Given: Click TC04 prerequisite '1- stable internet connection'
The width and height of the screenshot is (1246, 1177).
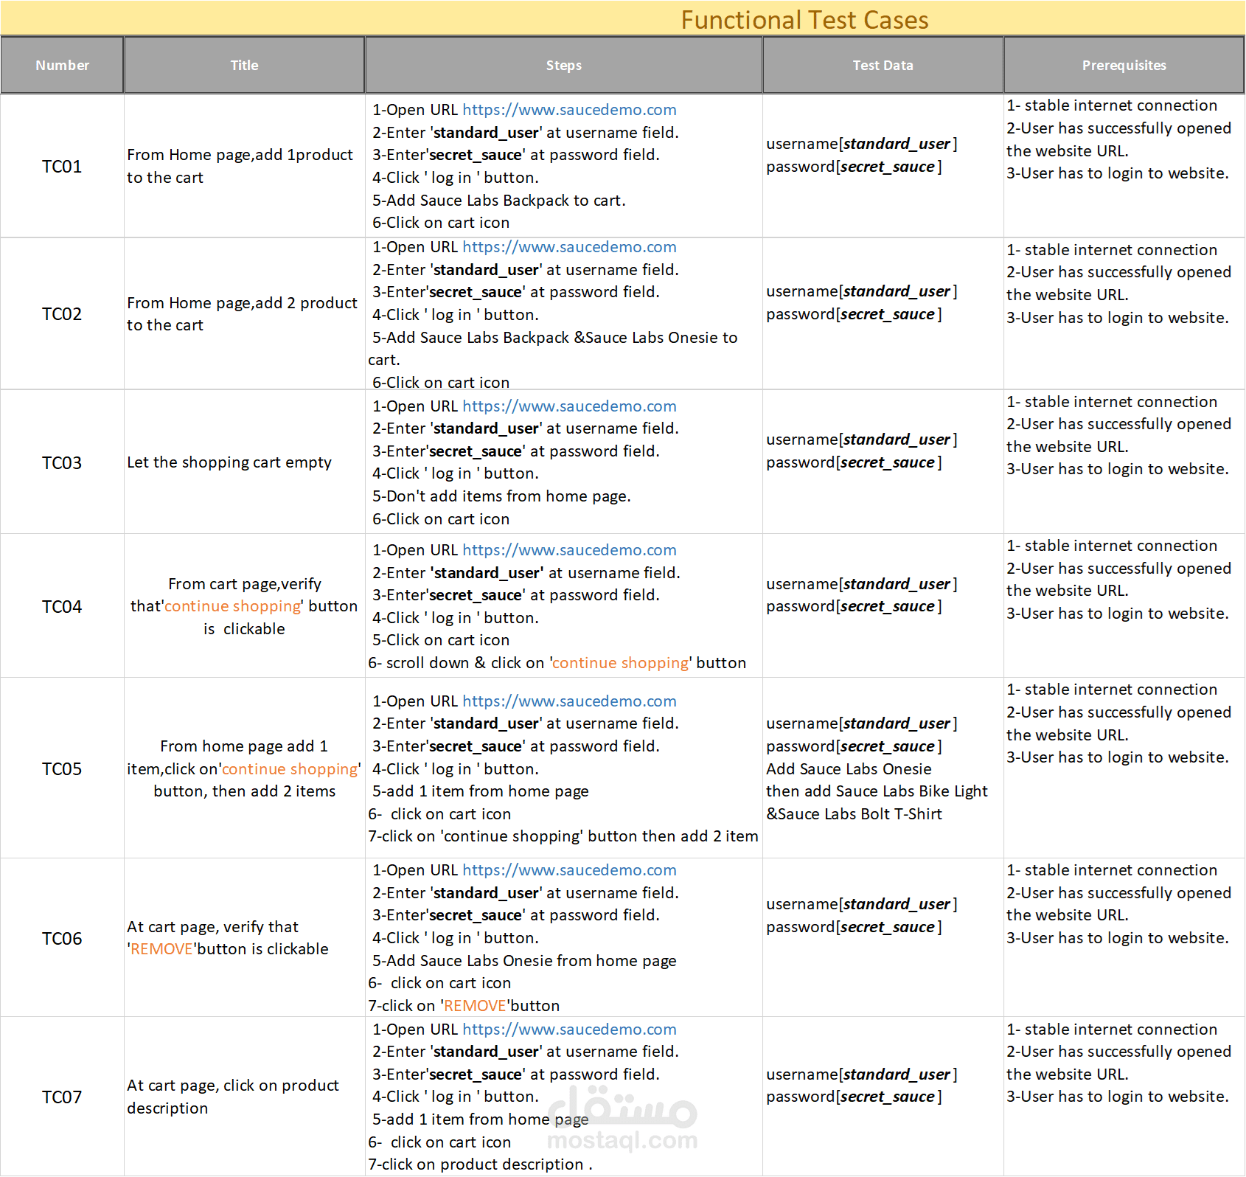Looking at the screenshot, I should (1112, 546).
